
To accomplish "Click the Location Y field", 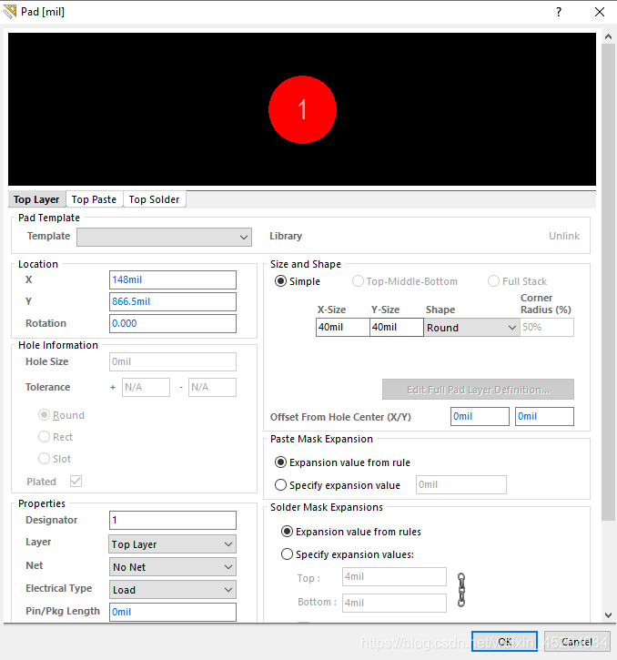I will [173, 302].
